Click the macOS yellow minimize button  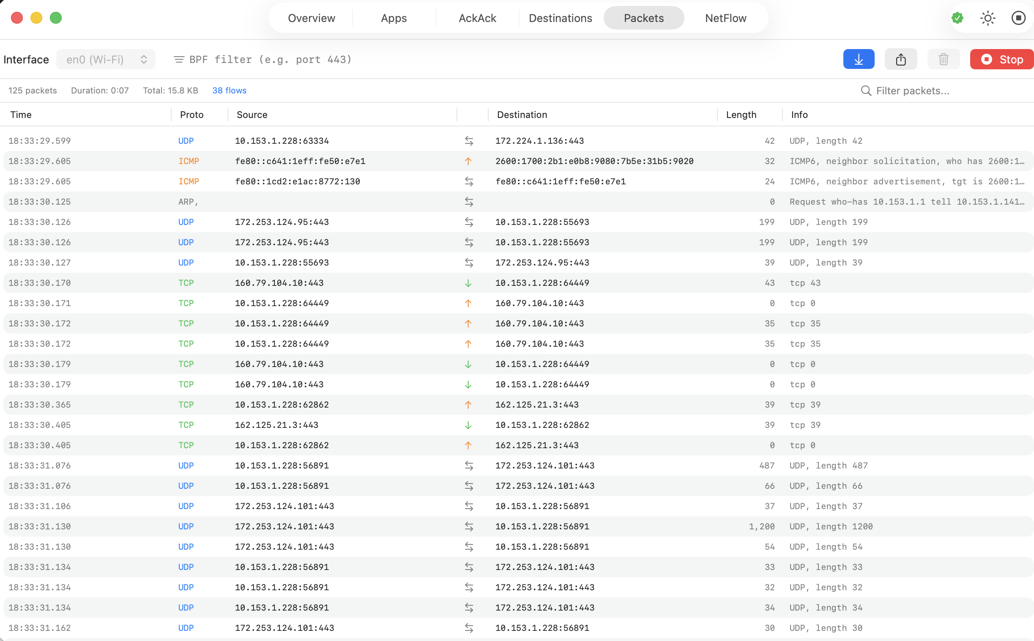pyautogui.click(x=36, y=18)
